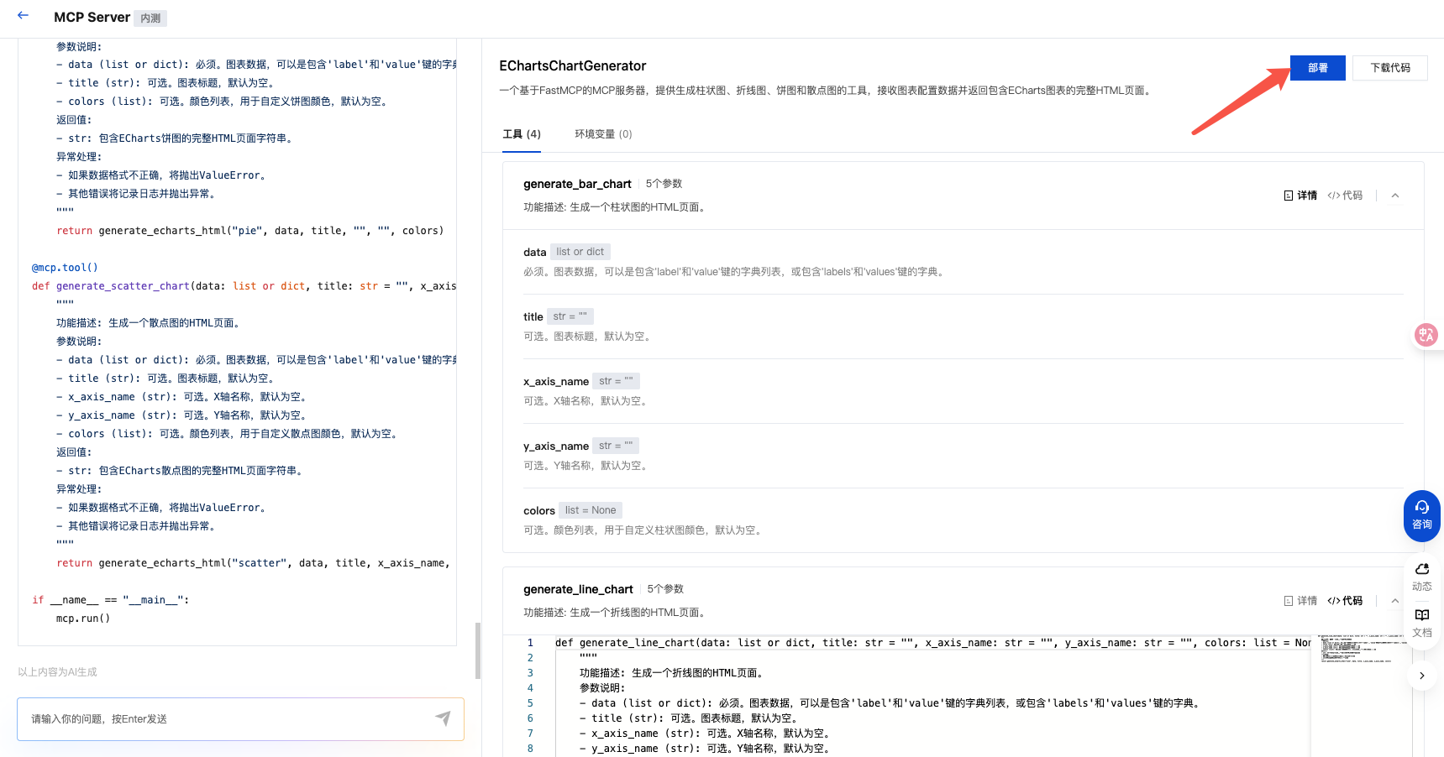This screenshot has width=1444, height=757.
Task: Click the '可选。Y轴名称，默认为空。' description
Action: 587,466
